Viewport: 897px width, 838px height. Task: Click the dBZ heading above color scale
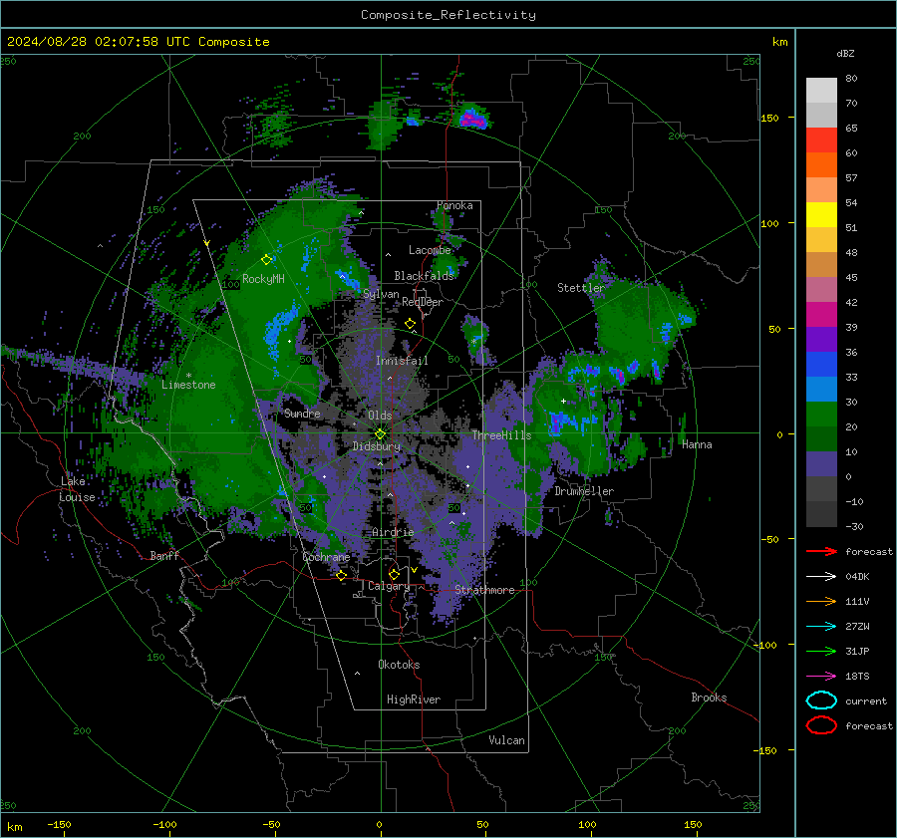tap(845, 53)
